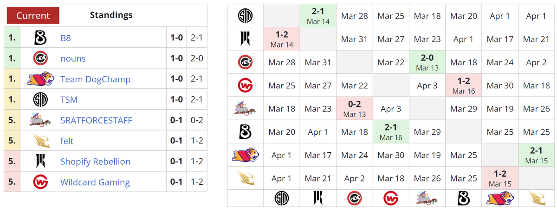557x211 pixels.
Task: Open the 5RATFORCESTAFF team link
Action: click(x=96, y=120)
